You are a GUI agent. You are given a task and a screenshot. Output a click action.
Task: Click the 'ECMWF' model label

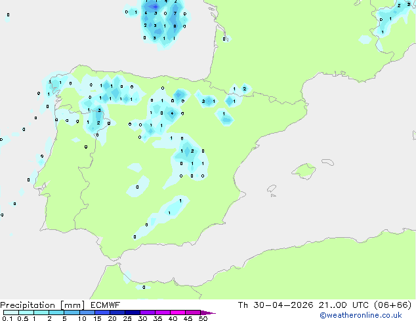pyautogui.click(x=106, y=305)
